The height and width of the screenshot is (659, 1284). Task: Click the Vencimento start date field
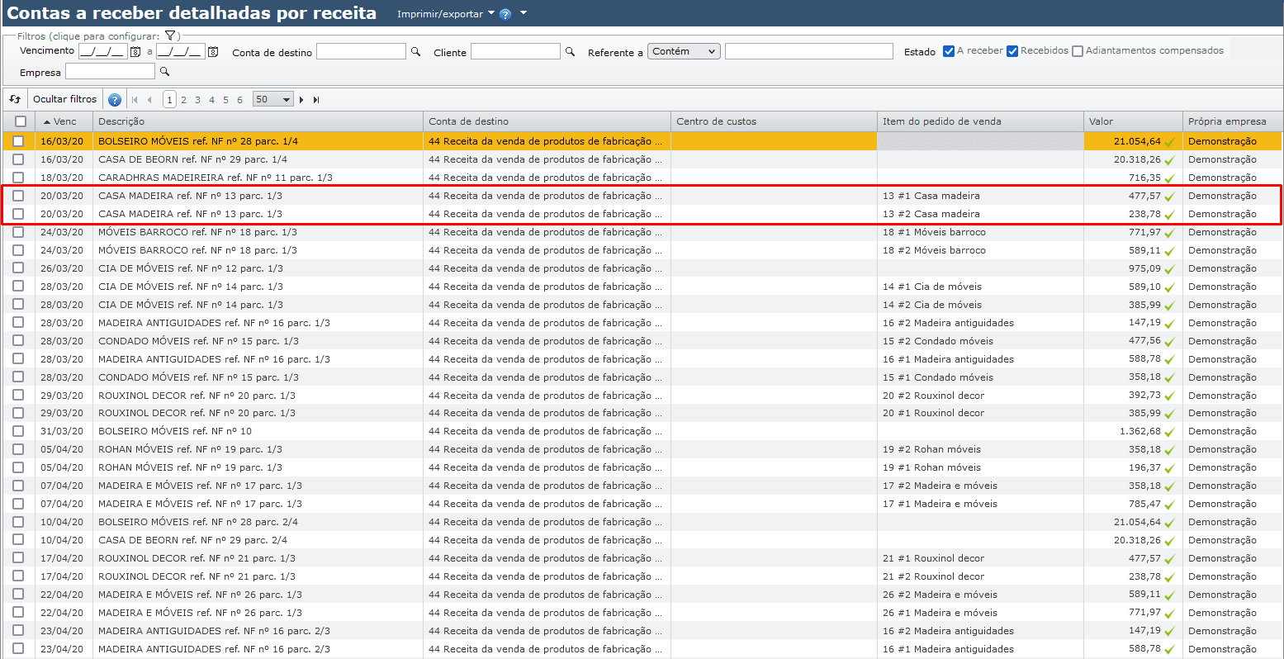(x=103, y=51)
